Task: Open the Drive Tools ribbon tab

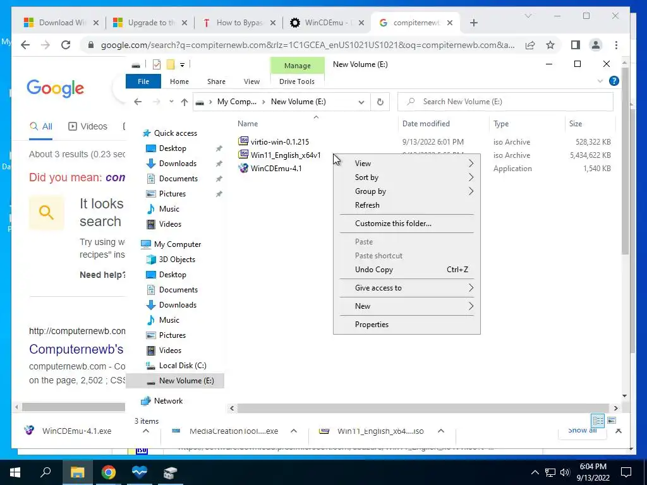Action: point(297,81)
